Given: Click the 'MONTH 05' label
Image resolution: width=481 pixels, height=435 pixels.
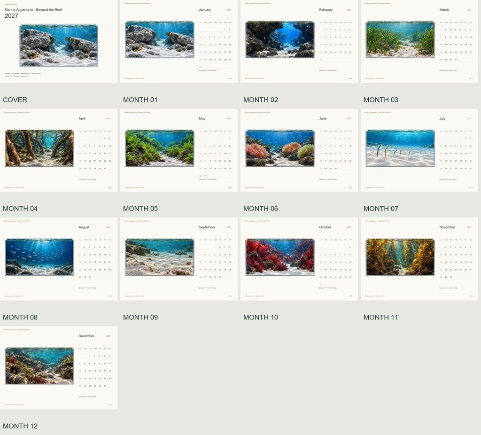Looking at the screenshot, I should [x=140, y=209].
